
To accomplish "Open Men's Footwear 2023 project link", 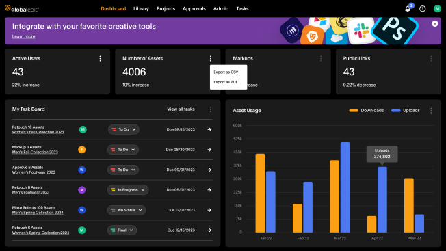I will 31,193.
